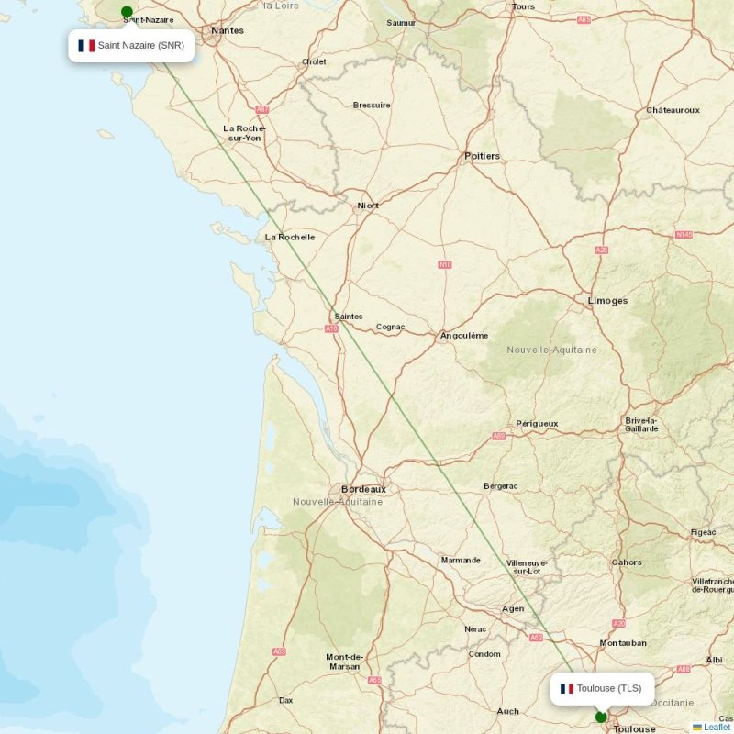The image size is (734, 734).
Task: Click the Bordeaux city label
Action: (363, 489)
